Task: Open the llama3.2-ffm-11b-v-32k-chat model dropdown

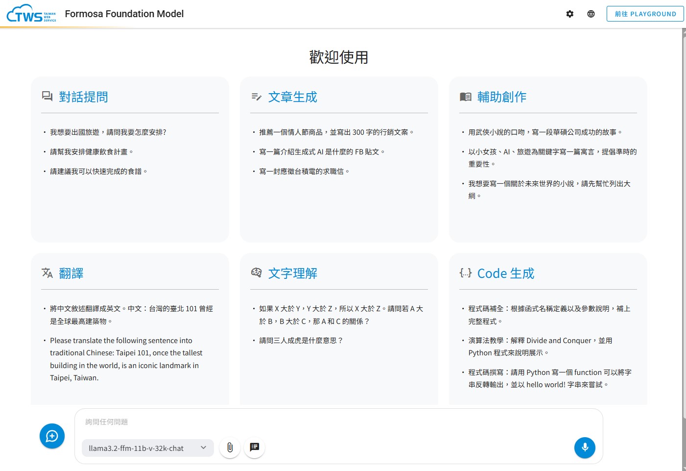Action: click(146, 448)
